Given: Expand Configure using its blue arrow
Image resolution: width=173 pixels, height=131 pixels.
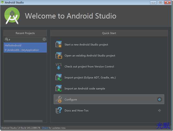Looking at the screenshot, I should (x=159, y=99).
